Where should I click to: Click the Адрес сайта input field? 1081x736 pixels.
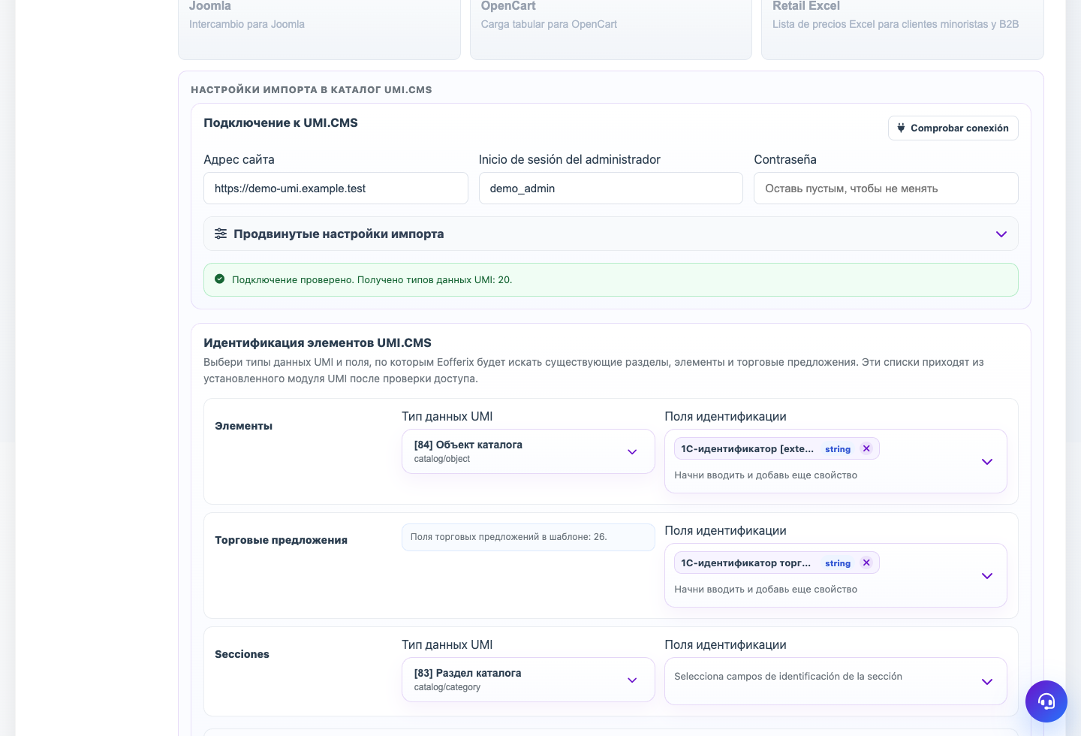[336, 189]
